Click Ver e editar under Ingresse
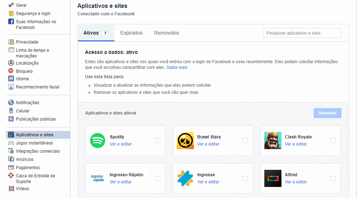 pyautogui.click(x=208, y=182)
